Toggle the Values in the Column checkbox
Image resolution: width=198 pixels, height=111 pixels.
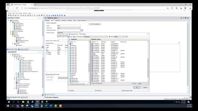[58, 35]
